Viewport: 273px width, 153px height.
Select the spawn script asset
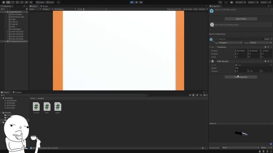[x=58, y=108]
